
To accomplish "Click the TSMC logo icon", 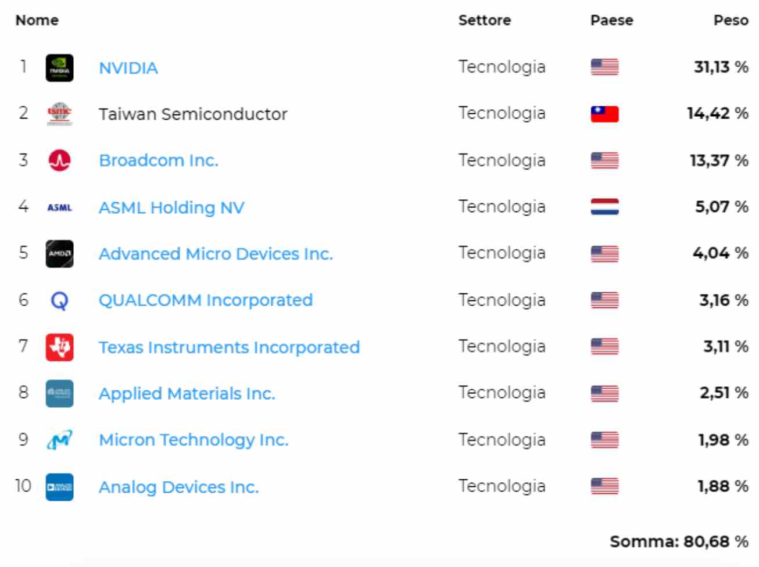I will (x=59, y=114).
